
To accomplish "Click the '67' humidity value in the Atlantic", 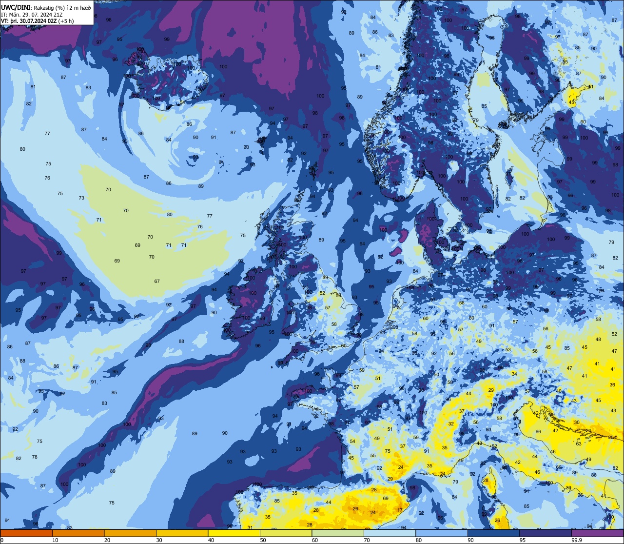I will [x=157, y=282].
